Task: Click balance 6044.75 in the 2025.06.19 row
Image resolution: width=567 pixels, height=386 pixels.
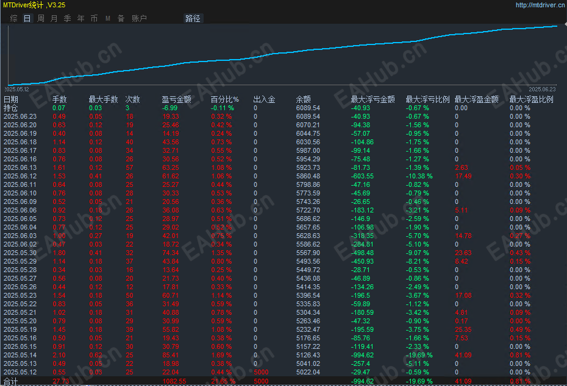Action: tap(308, 133)
